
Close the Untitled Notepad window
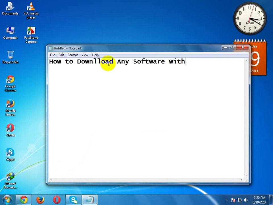243,47
